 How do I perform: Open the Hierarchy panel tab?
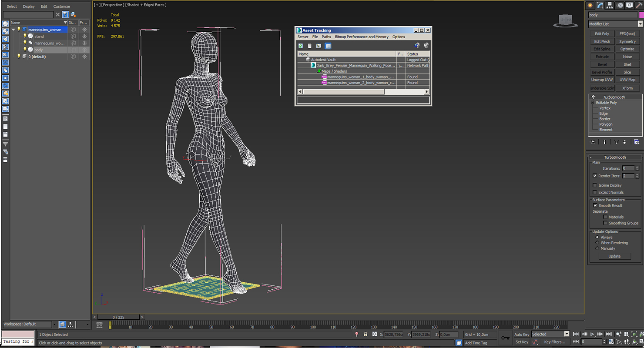tap(610, 5)
